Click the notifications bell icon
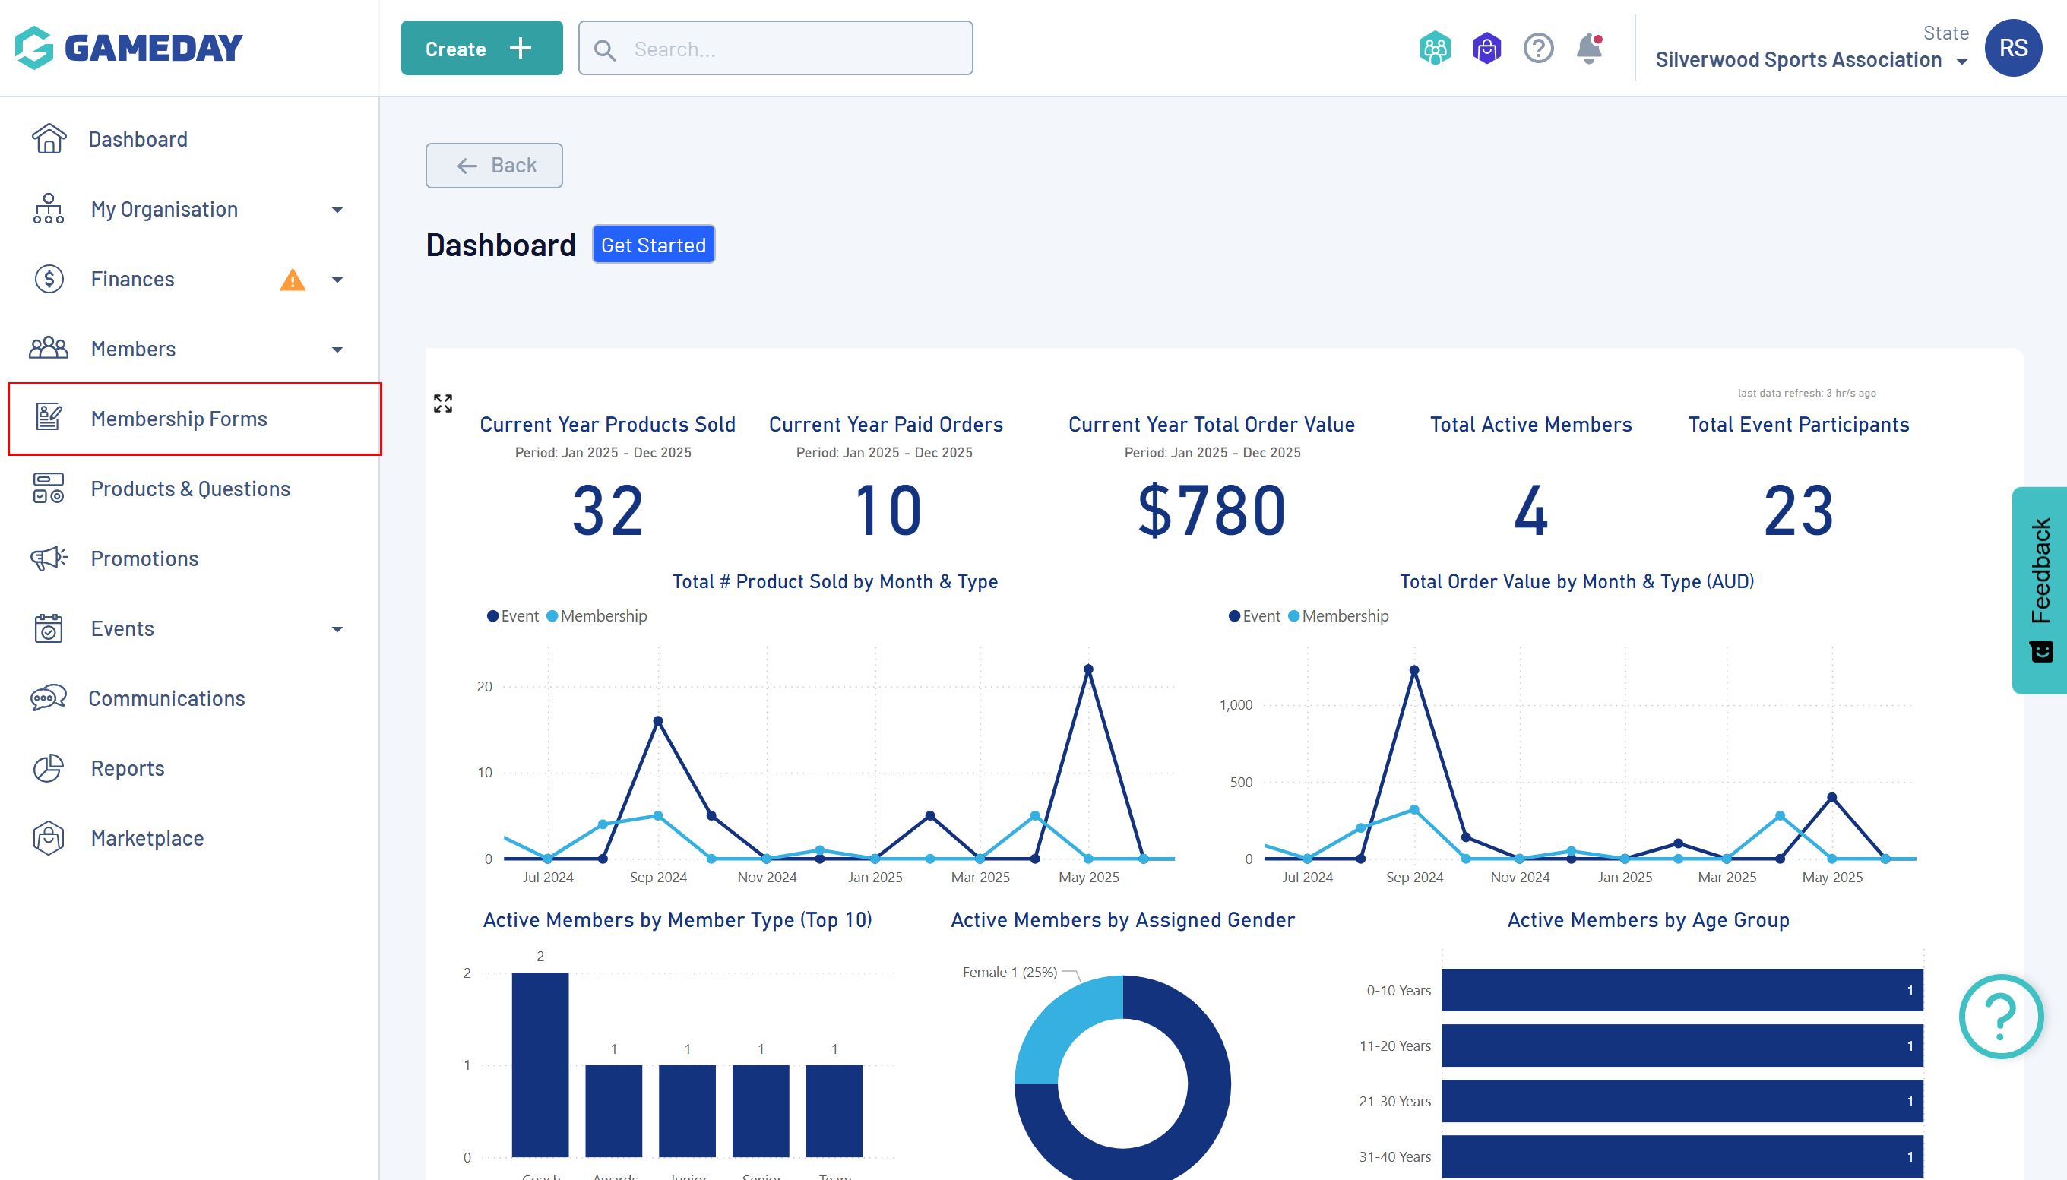The image size is (2067, 1180). (x=1589, y=49)
